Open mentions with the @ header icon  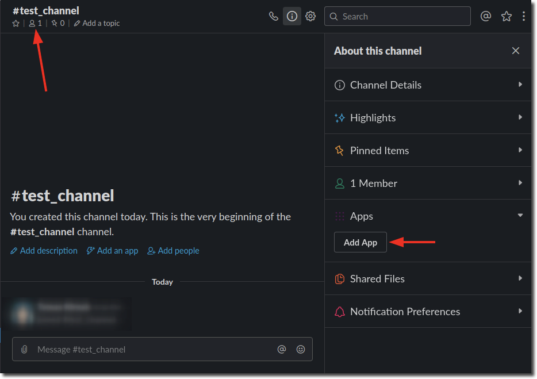point(486,16)
